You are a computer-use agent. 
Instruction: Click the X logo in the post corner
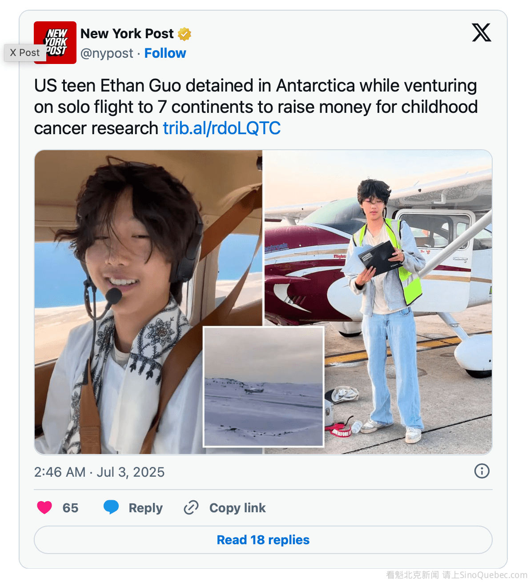(482, 32)
